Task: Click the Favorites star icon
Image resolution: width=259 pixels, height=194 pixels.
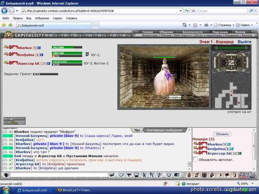Action: coord(4,25)
